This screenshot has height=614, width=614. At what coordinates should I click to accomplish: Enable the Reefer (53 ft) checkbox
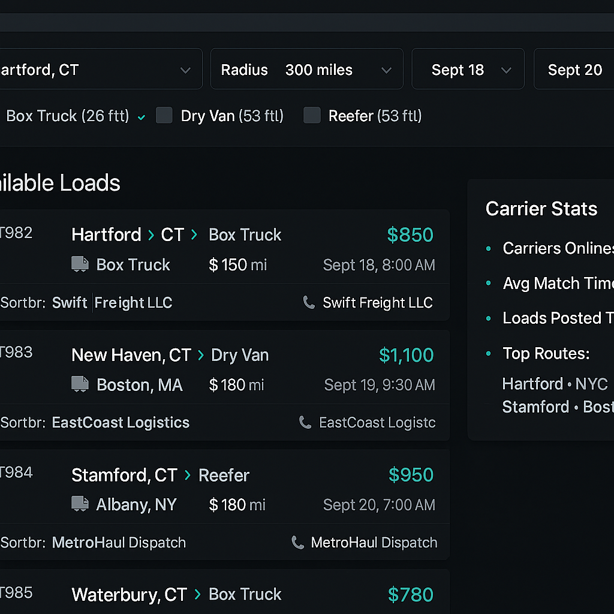[x=312, y=115]
